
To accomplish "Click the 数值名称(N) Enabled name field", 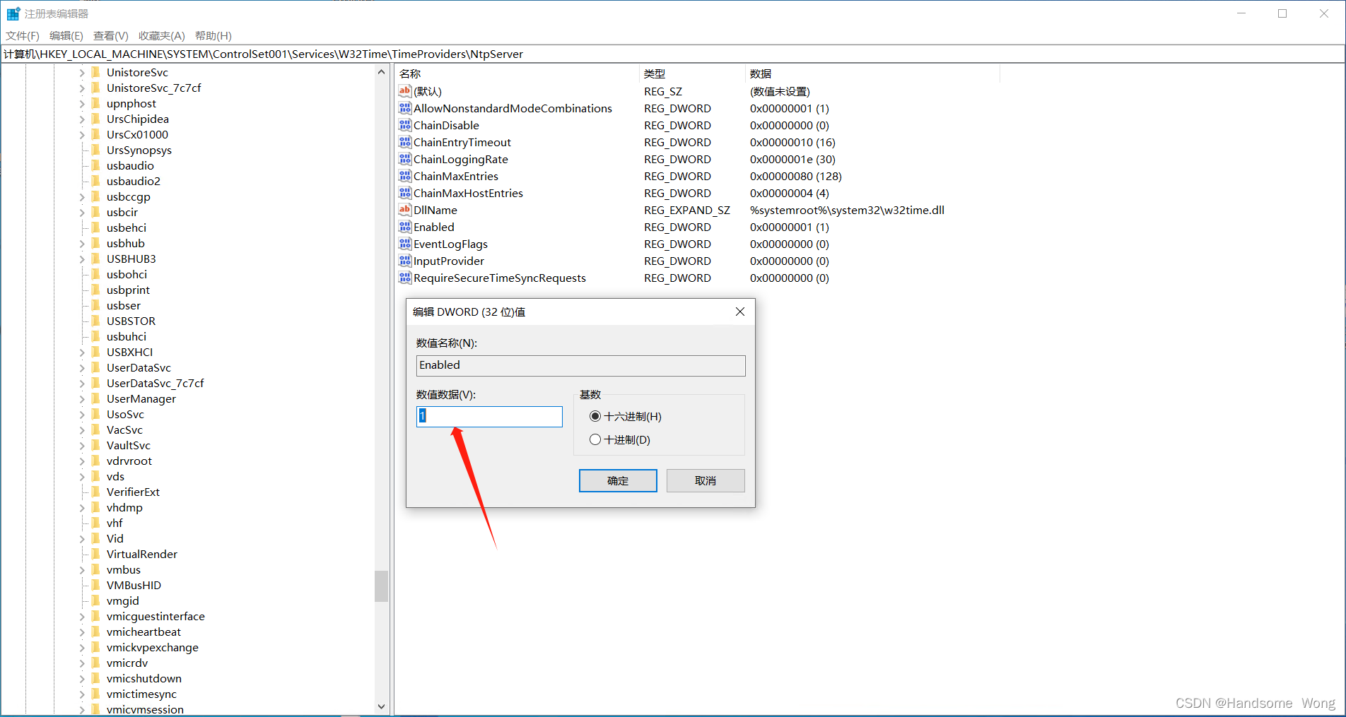I will (580, 365).
